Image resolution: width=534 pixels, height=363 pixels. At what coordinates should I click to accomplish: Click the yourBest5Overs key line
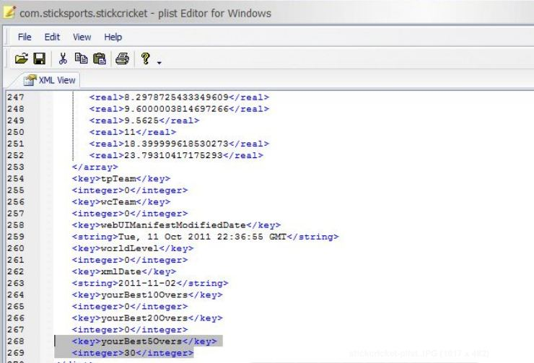coord(144,341)
